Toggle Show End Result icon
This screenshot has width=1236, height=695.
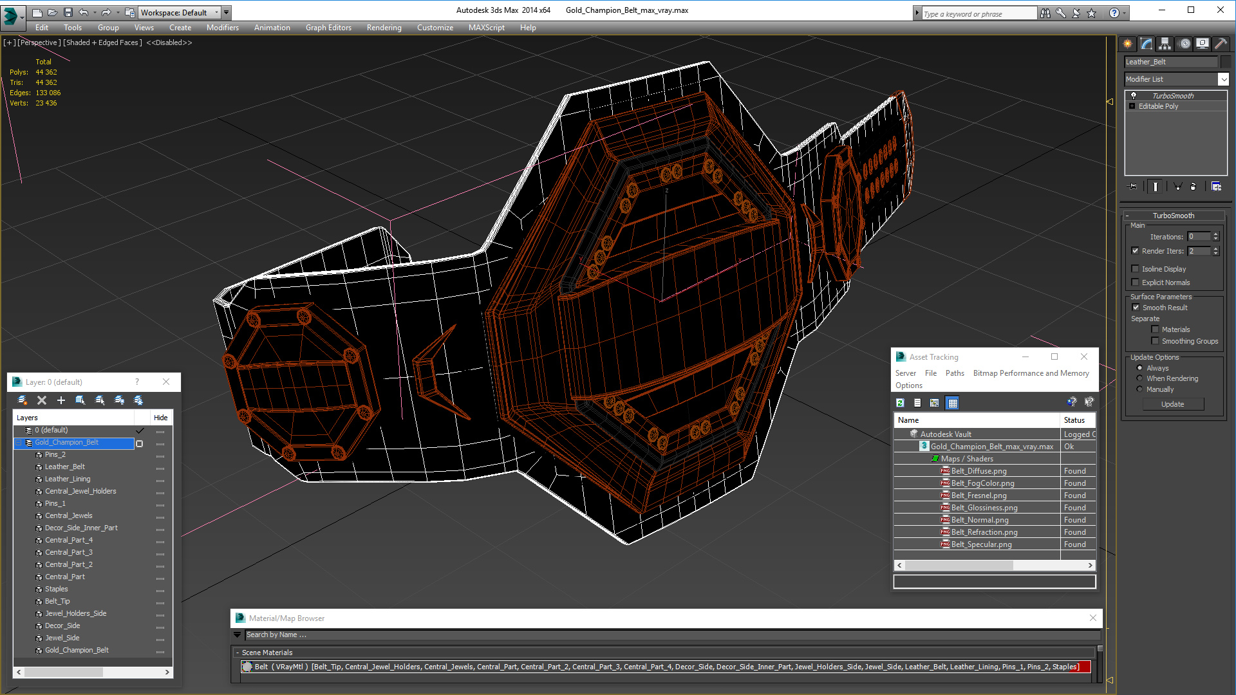click(x=1156, y=187)
